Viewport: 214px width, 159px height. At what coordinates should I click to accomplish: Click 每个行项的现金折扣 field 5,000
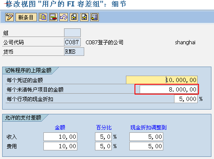(186, 99)
